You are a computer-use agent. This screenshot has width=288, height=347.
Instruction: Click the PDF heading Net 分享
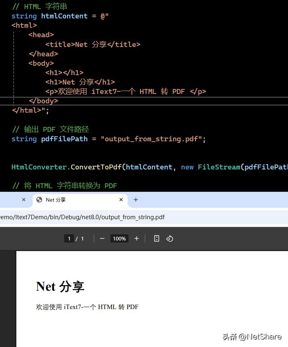tap(60, 287)
